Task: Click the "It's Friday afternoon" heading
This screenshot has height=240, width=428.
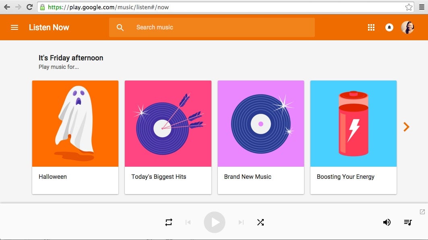Action: (71, 58)
